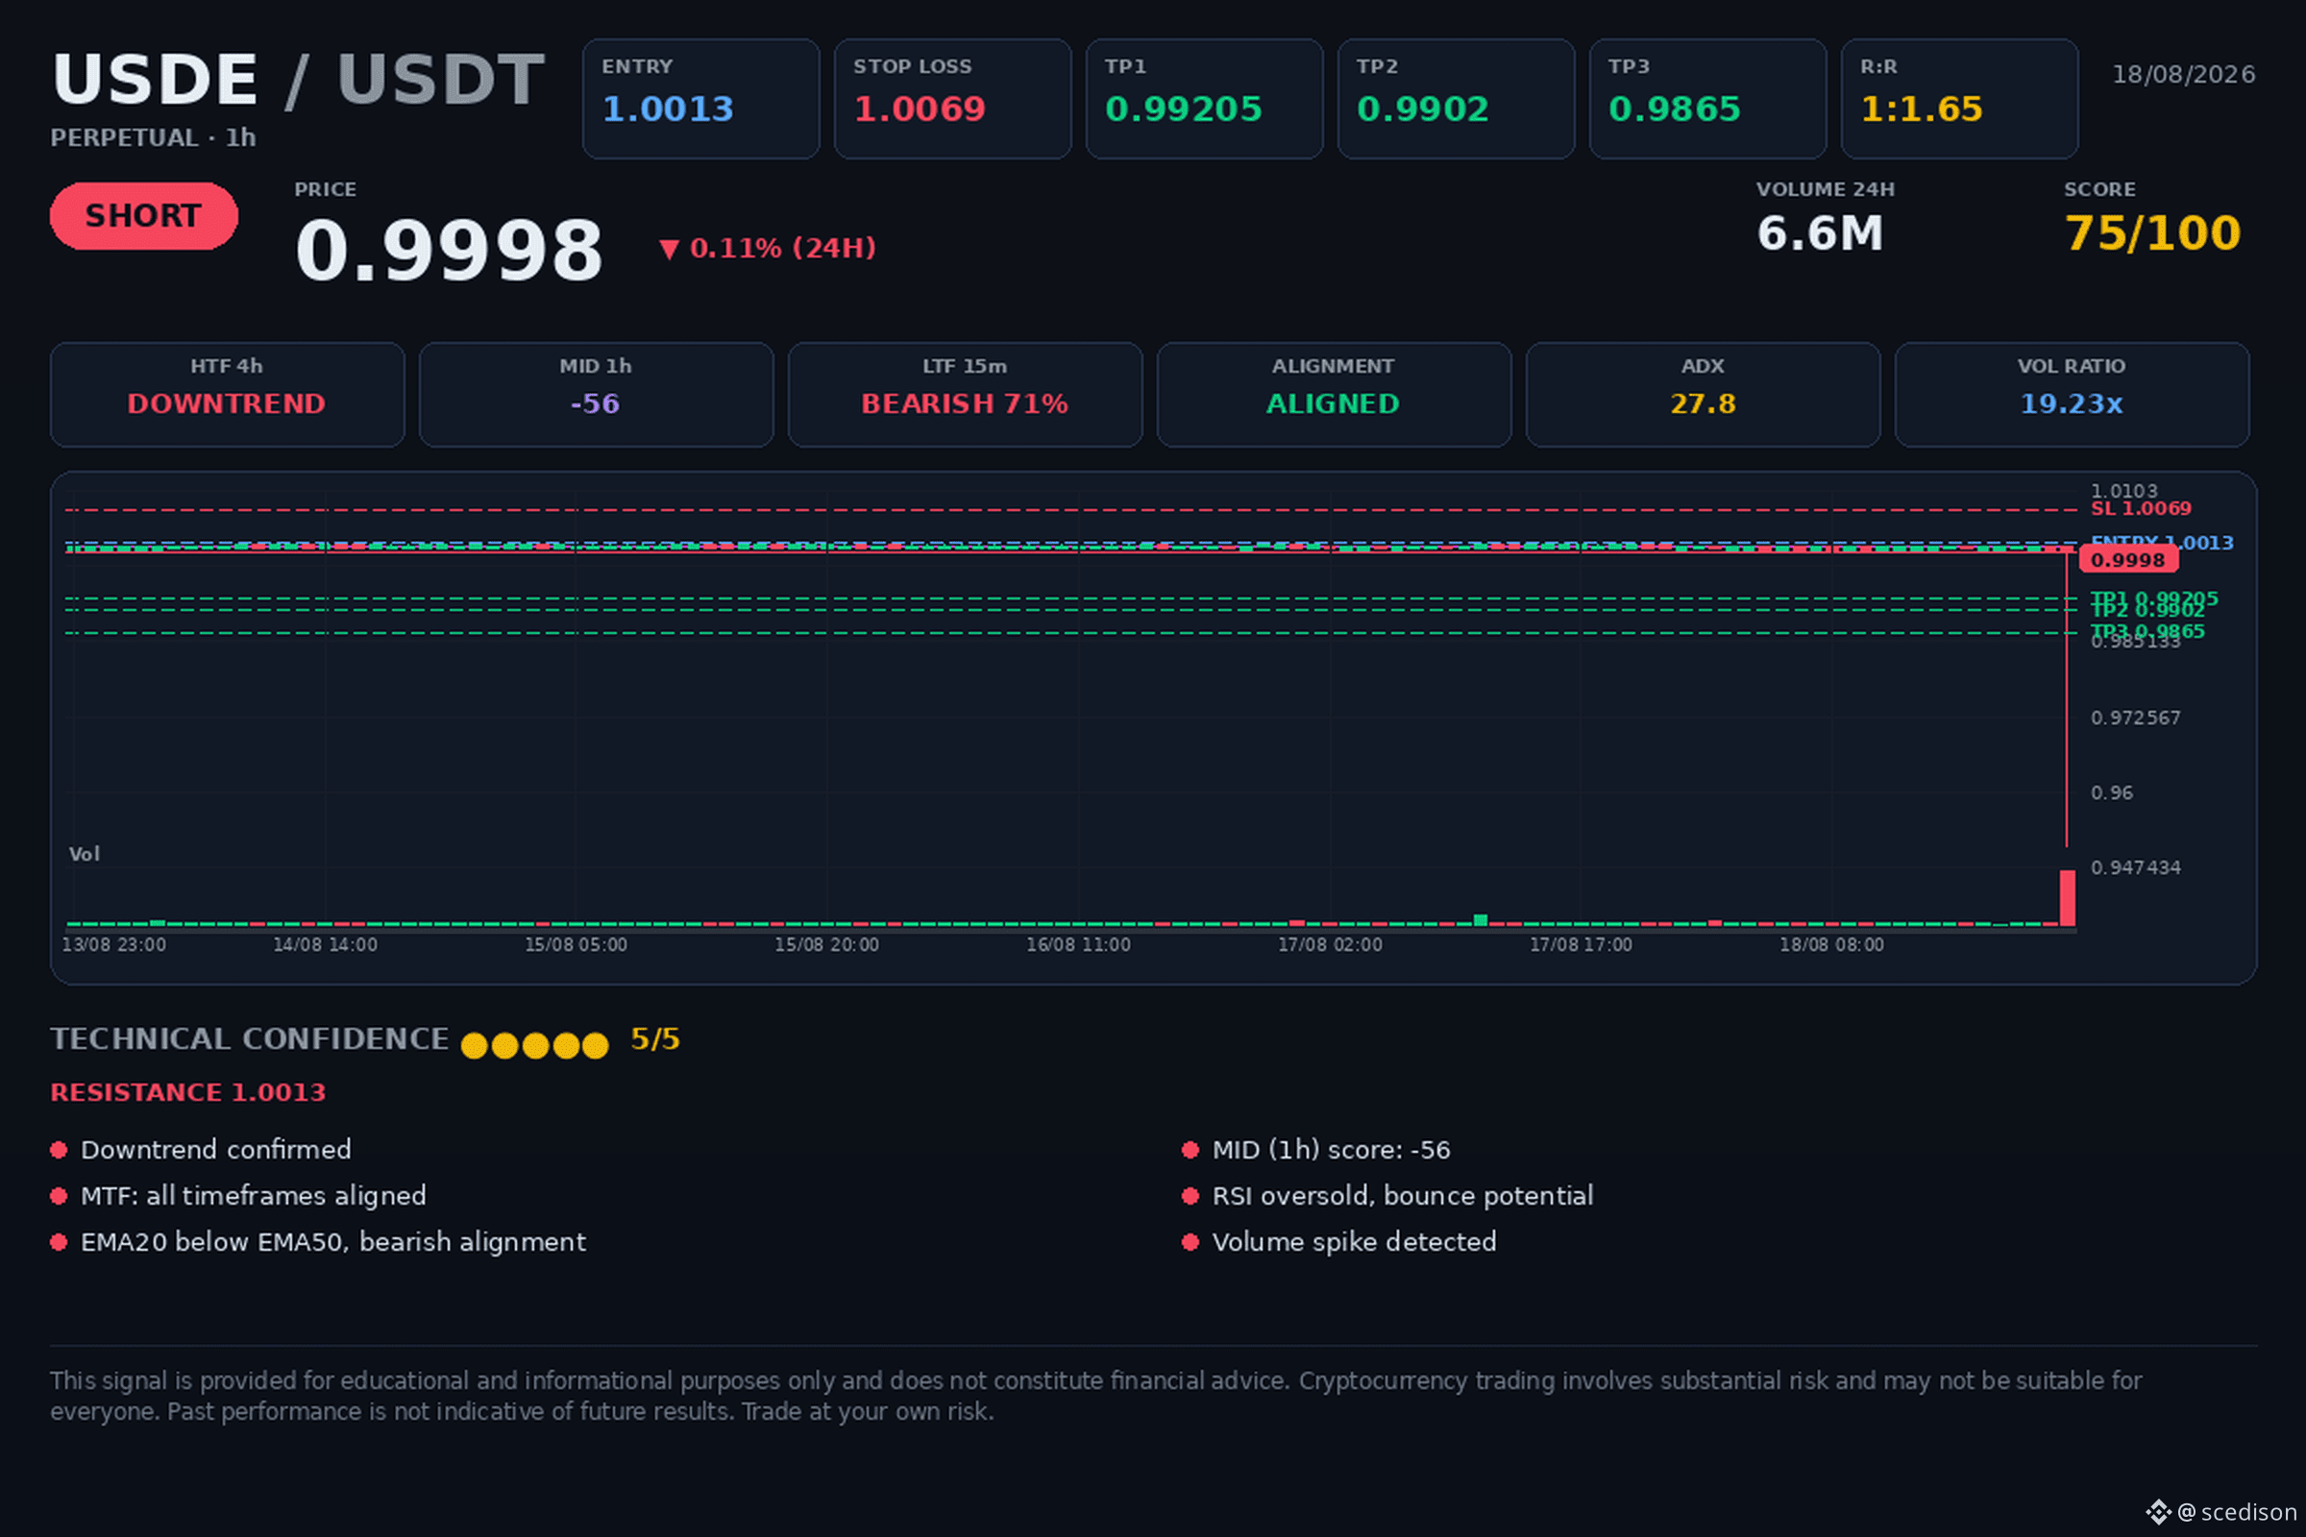Click the tall red volume spike bar
The width and height of the screenshot is (2306, 1537).
tap(2068, 898)
